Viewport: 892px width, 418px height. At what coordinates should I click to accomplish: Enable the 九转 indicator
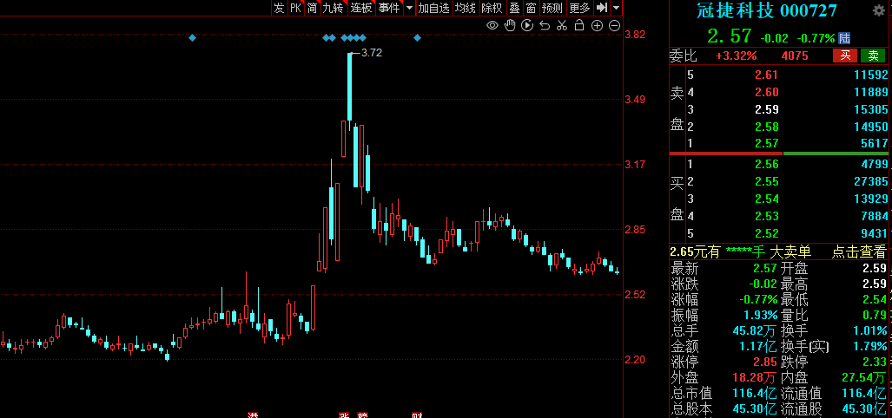pyautogui.click(x=334, y=8)
